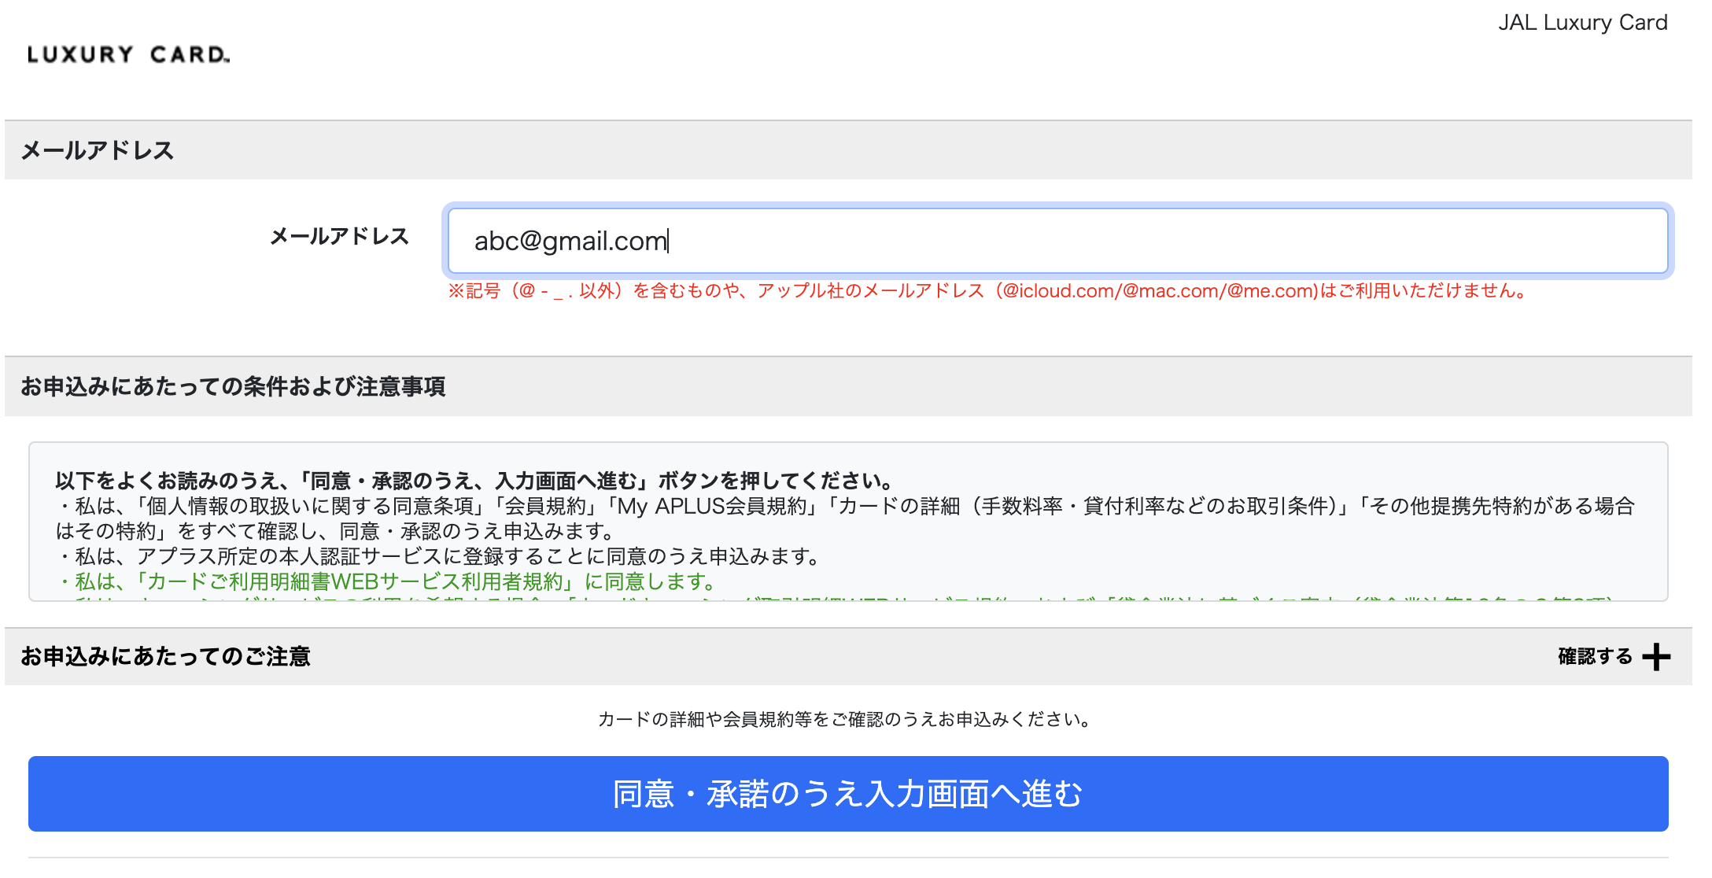Click the メールアドレス section header
This screenshot has height=878, width=1712.
point(848,150)
